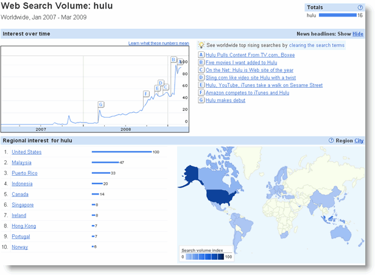Viewport: 375px width, 275px height.
Task: Open 'Hulu, YouTube, iTunes take a walk on Sesame Street'
Action: click(264, 85)
